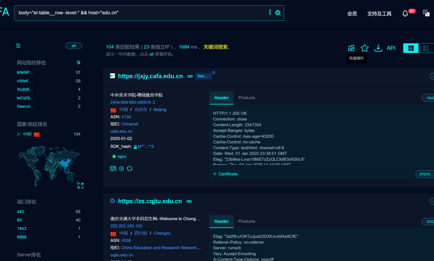Screen dimensions: 434x261
Task: Click the all link in results hint
Action: pos(151,54)
